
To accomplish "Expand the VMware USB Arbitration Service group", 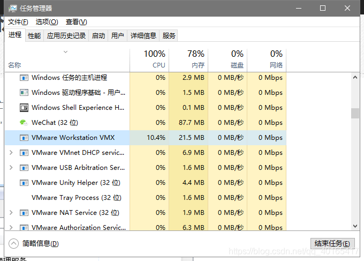I will tap(11, 168).
